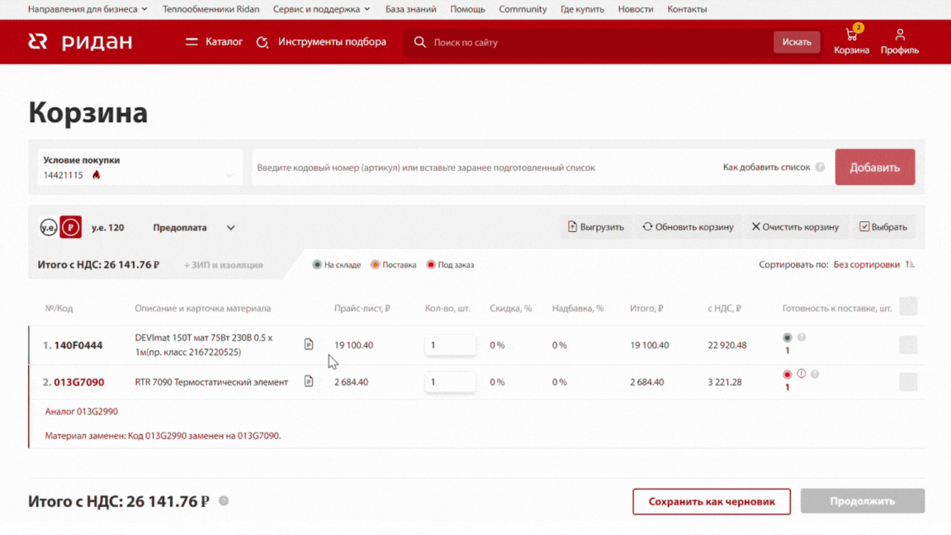951x535 pixels.
Task: Open the База знаний menu item
Action: coord(412,9)
